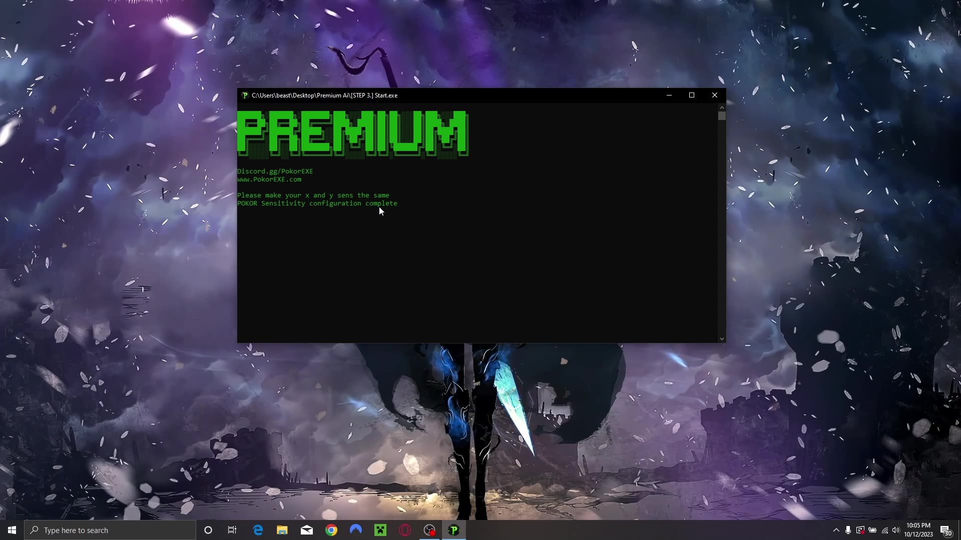Image resolution: width=961 pixels, height=540 pixels.
Task: Open the Mail app from taskbar
Action: point(307,529)
